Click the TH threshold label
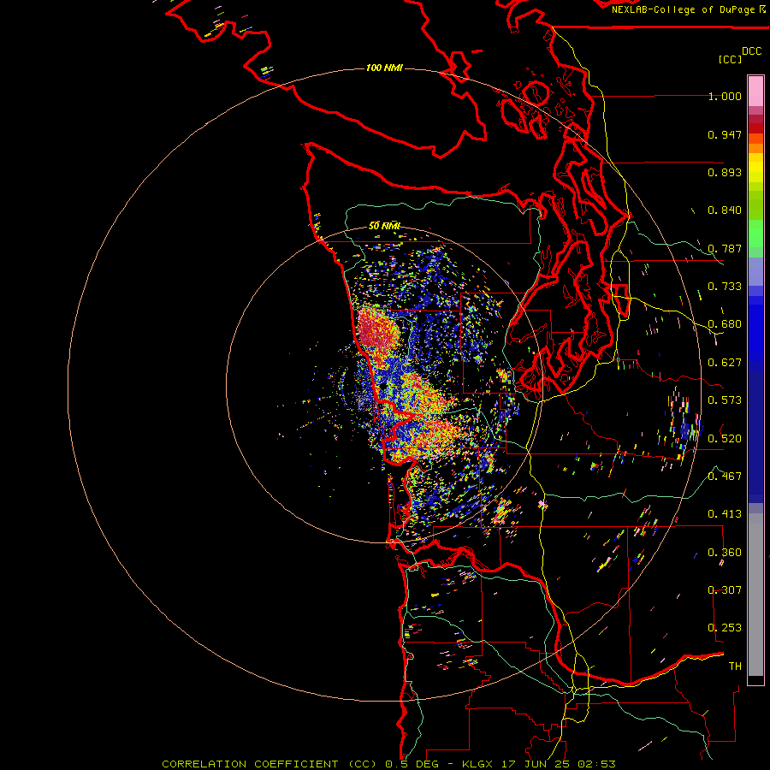Viewport: 770px width, 770px height. tap(735, 666)
